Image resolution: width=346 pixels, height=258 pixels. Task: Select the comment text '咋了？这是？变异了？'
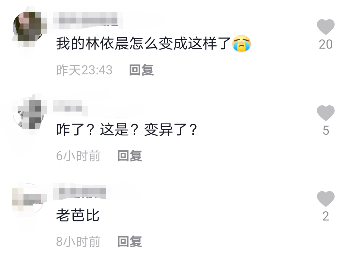click(127, 129)
